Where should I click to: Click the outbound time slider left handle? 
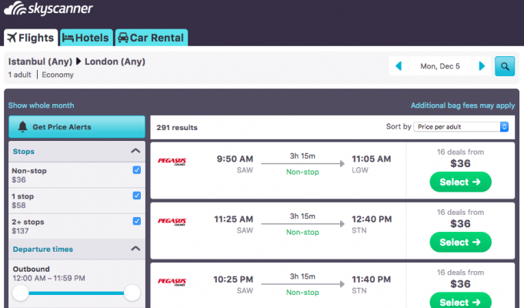(x=21, y=293)
